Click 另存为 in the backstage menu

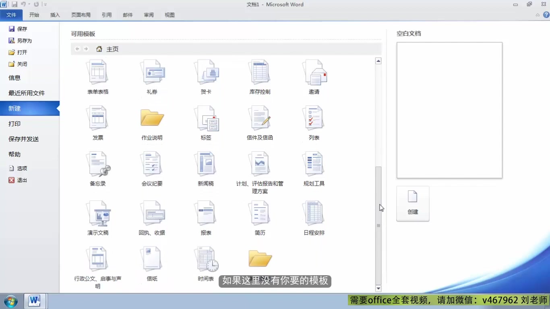click(x=20, y=41)
